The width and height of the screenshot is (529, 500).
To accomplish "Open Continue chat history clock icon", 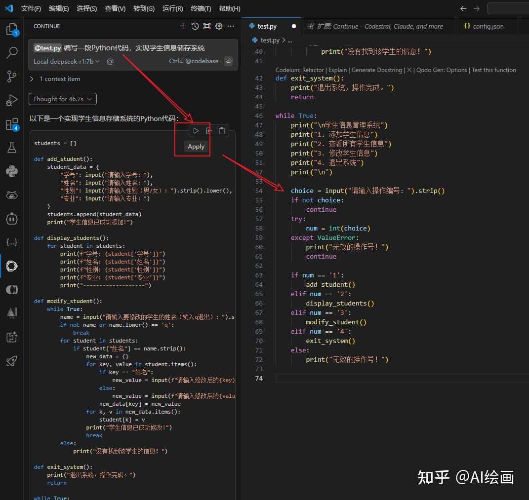I will [195, 26].
